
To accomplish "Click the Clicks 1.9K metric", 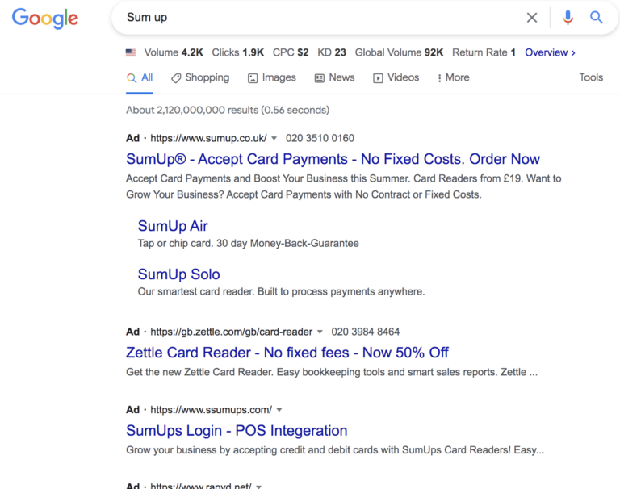I will point(237,52).
